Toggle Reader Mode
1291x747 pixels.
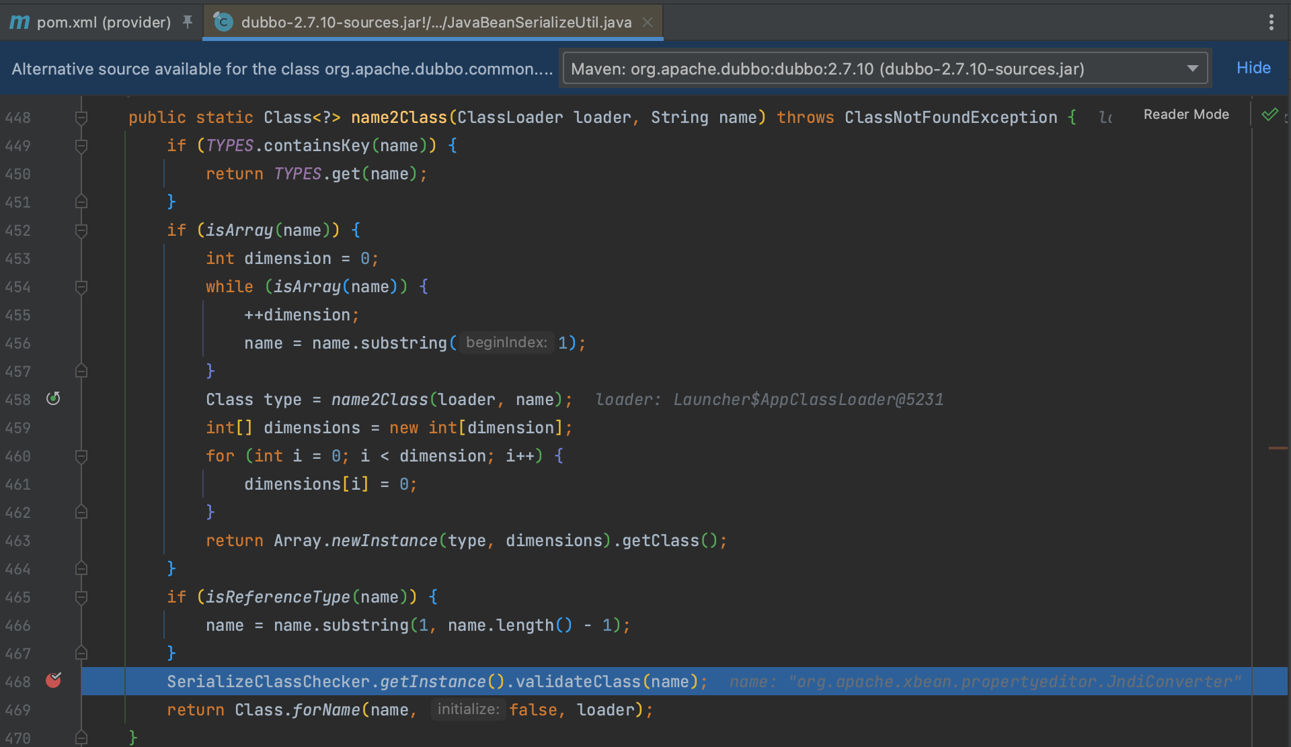tap(1186, 114)
